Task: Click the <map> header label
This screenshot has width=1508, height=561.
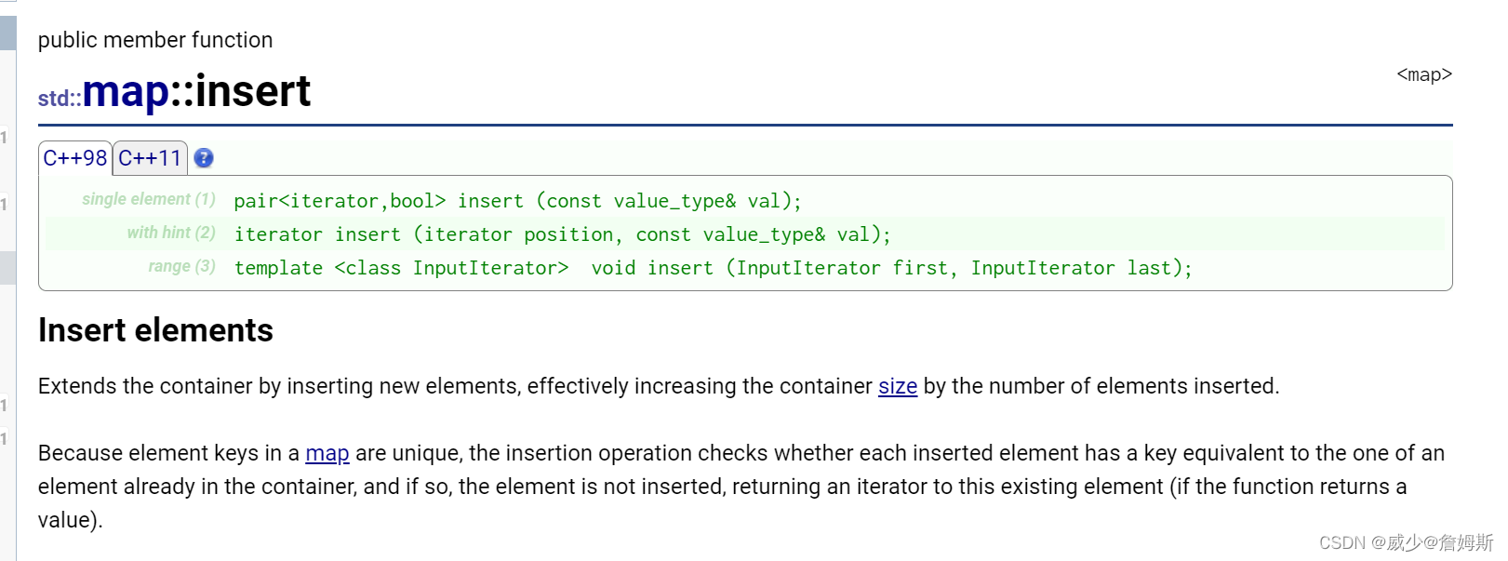Action: 1424,74
